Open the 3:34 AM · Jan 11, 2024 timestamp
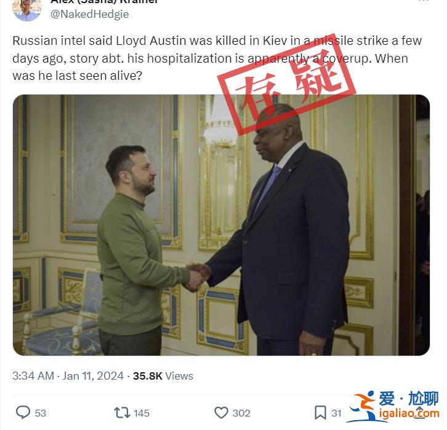Viewport: 447px width, 430px height. [68, 376]
